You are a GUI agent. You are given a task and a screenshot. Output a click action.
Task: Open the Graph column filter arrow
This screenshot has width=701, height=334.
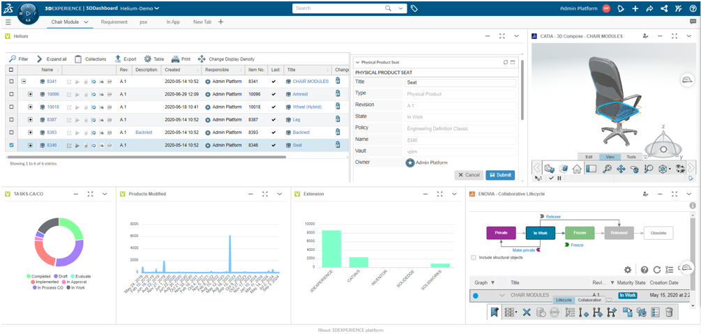[492, 282]
